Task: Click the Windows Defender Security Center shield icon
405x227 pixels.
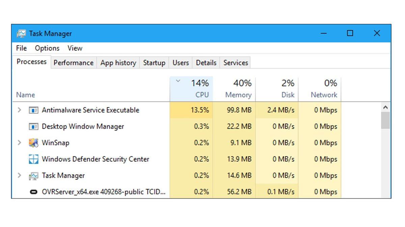Action: pos(34,159)
